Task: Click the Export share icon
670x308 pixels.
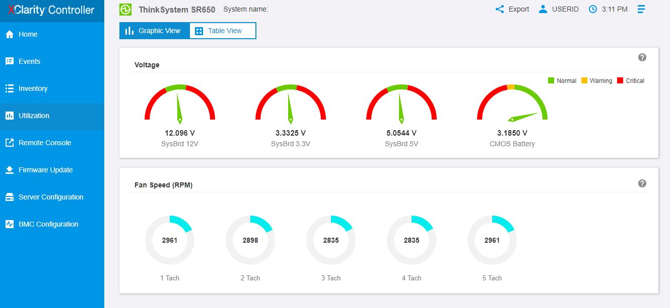Action: (500, 9)
